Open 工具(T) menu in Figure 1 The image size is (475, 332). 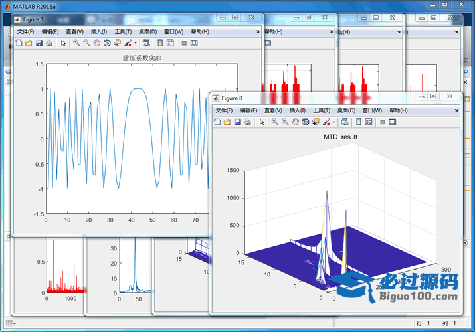tap(123, 31)
